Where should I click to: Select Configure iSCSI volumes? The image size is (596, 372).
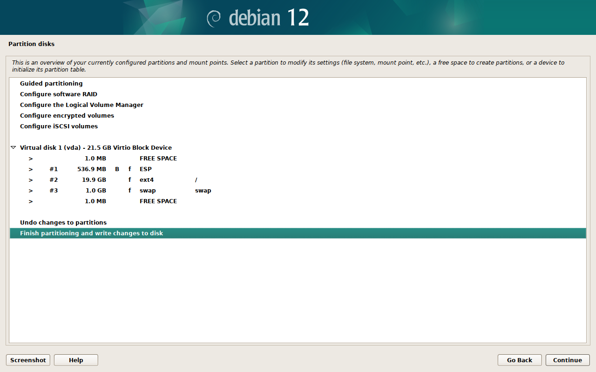pyautogui.click(x=59, y=126)
